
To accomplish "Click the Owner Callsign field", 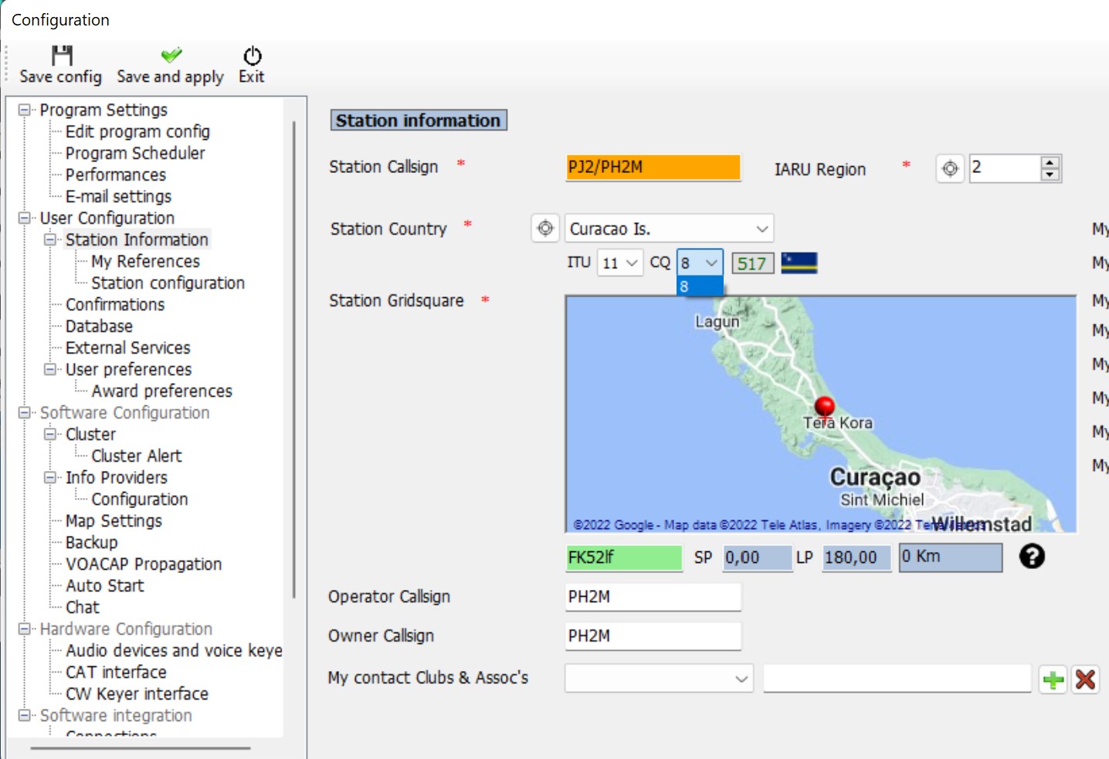I will pyautogui.click(x=653, y=636).
